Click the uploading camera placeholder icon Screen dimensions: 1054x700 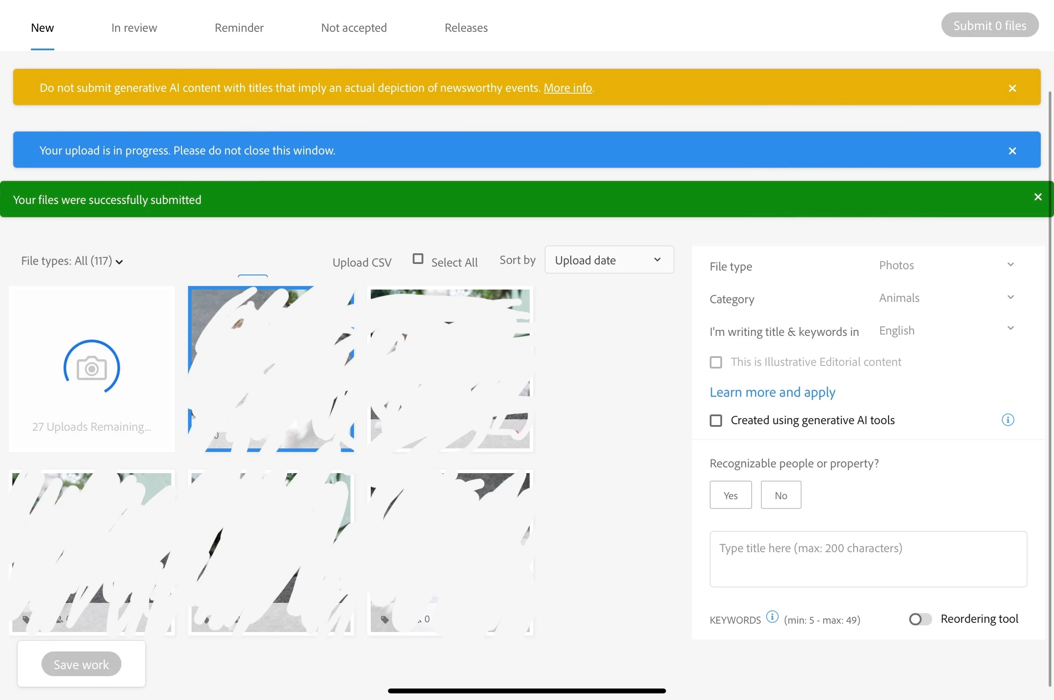(91, 368)
